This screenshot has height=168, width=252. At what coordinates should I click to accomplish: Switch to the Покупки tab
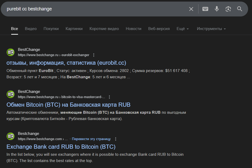[51, 29]
